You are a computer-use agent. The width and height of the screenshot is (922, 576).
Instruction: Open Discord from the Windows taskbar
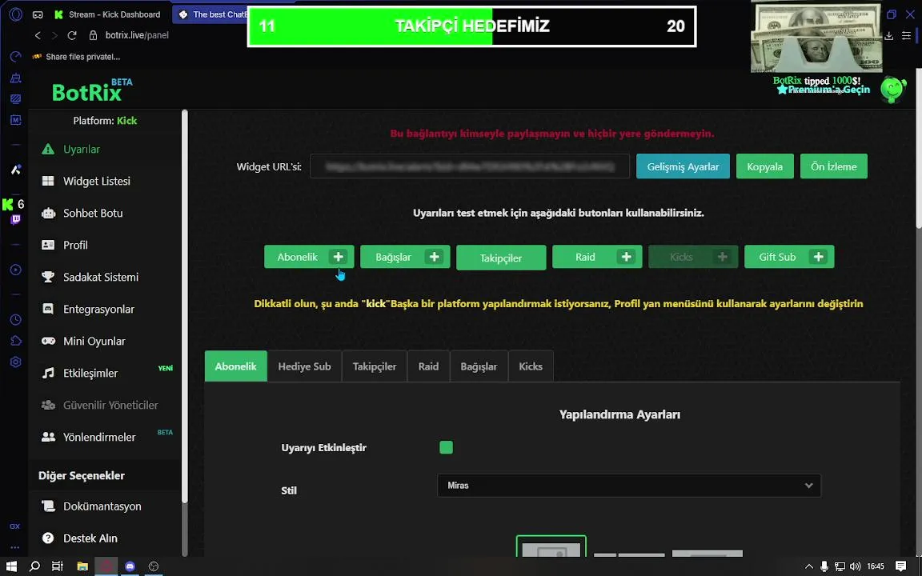pos(130,566)
